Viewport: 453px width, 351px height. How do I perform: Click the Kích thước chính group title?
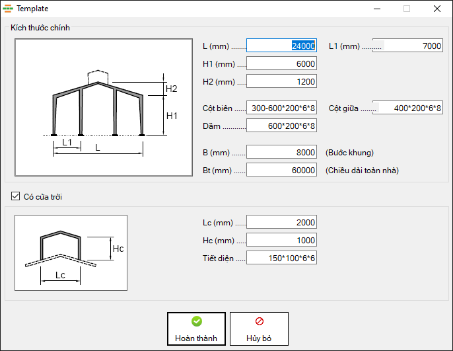point(40,28)
